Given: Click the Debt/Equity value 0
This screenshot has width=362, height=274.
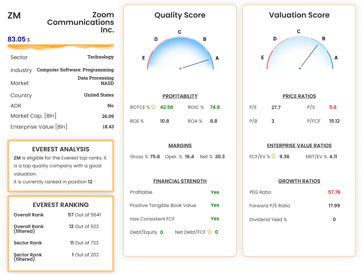Looking at the screenshot, I should (x=162, y=232).
